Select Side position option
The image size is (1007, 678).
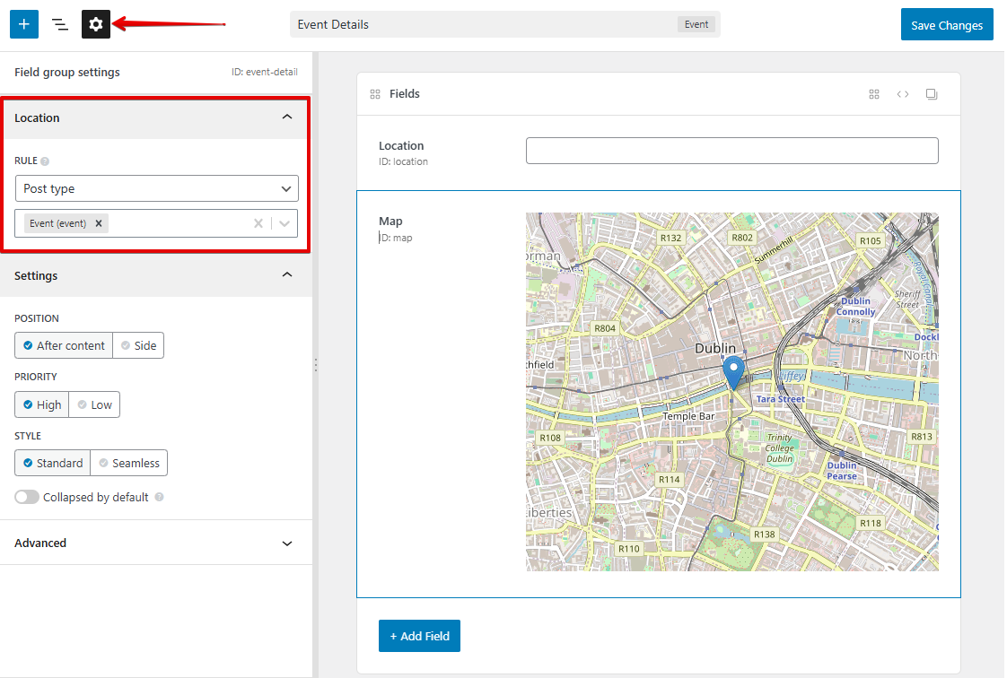pyautogui.click(x=138, y=345)
